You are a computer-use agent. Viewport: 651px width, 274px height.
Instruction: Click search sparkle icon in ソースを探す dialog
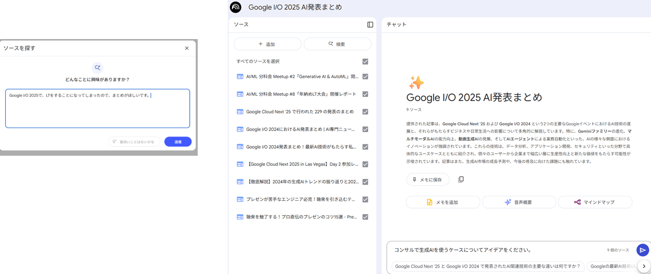[x=97, y=67]
